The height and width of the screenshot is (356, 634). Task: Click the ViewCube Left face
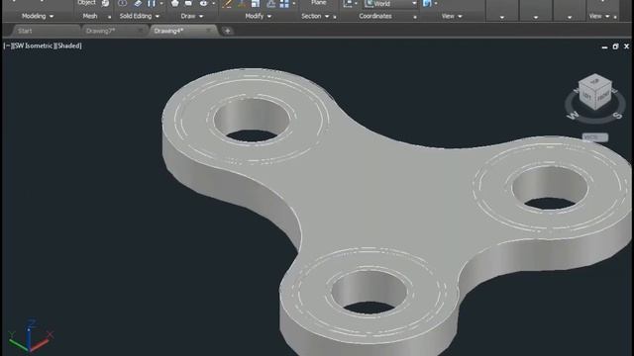(x=586, y=96)
